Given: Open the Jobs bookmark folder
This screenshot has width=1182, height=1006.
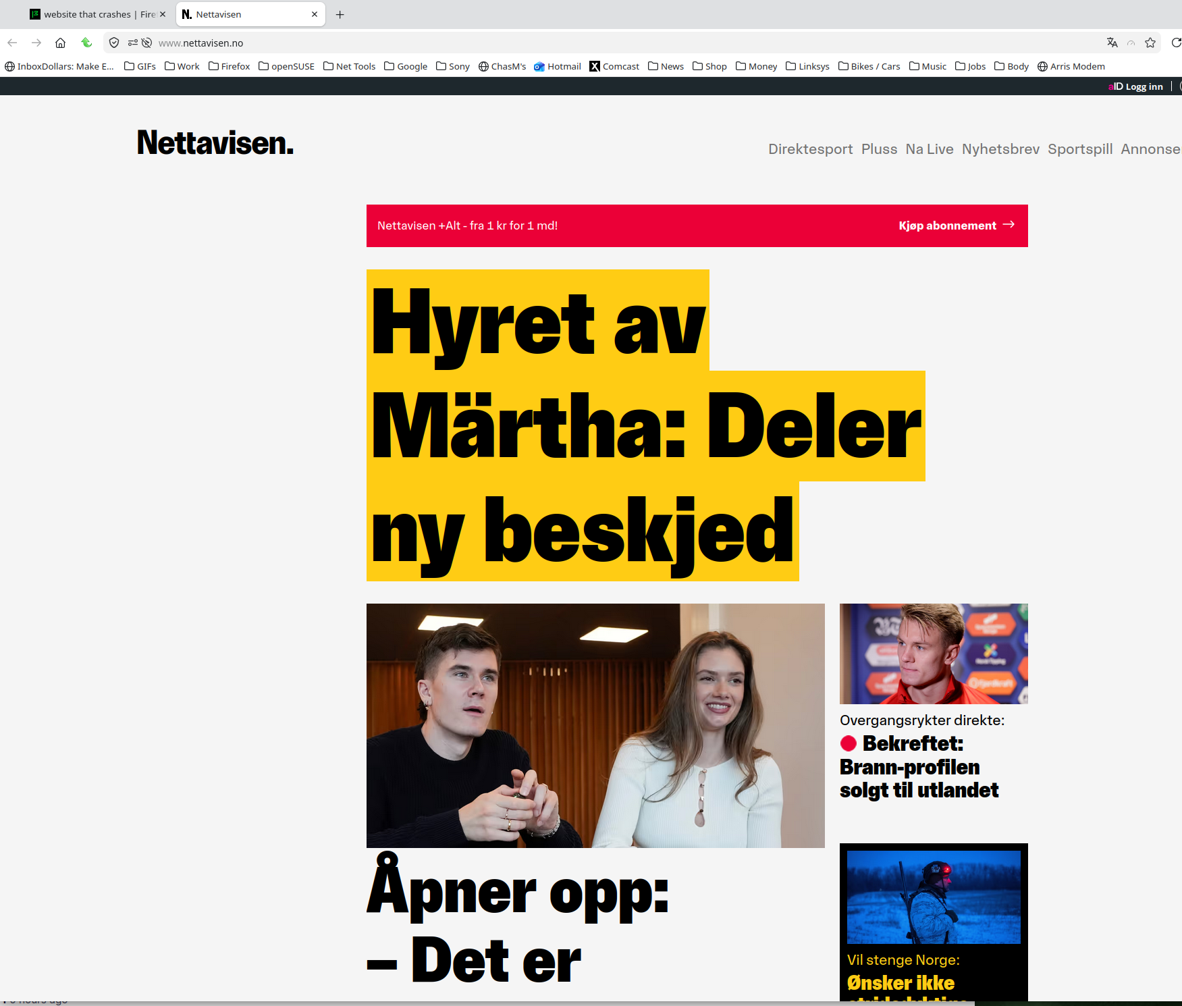Looking at the screenshot, I should click(971, 66).
